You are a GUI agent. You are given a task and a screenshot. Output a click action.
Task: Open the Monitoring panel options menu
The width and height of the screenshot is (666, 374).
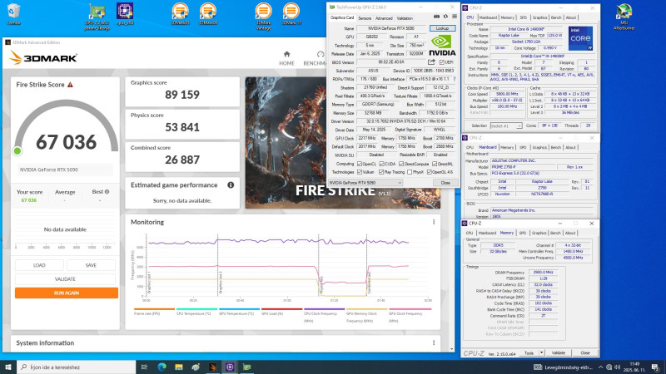tap(434, 222)
